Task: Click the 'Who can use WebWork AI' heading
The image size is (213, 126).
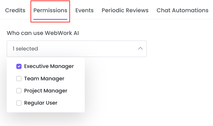Action: tap(43, 33)
